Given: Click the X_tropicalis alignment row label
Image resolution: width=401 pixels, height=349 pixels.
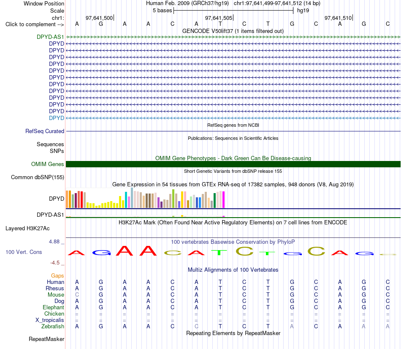Looking at the screenshot, I should coord(50,320).
